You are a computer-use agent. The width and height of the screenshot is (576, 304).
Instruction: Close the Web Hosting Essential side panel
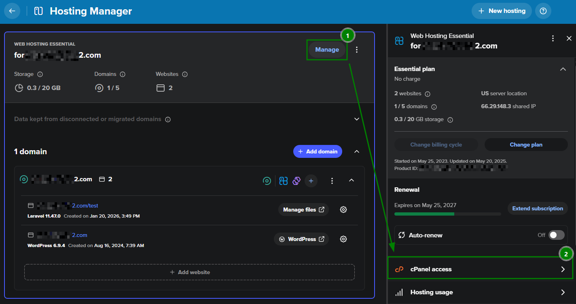click(x=569, y=38)
